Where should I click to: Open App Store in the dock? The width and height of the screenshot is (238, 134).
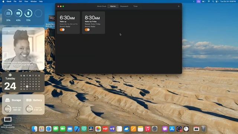coord(172,129)
